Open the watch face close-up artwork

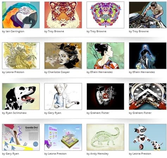tap(148, 97)
